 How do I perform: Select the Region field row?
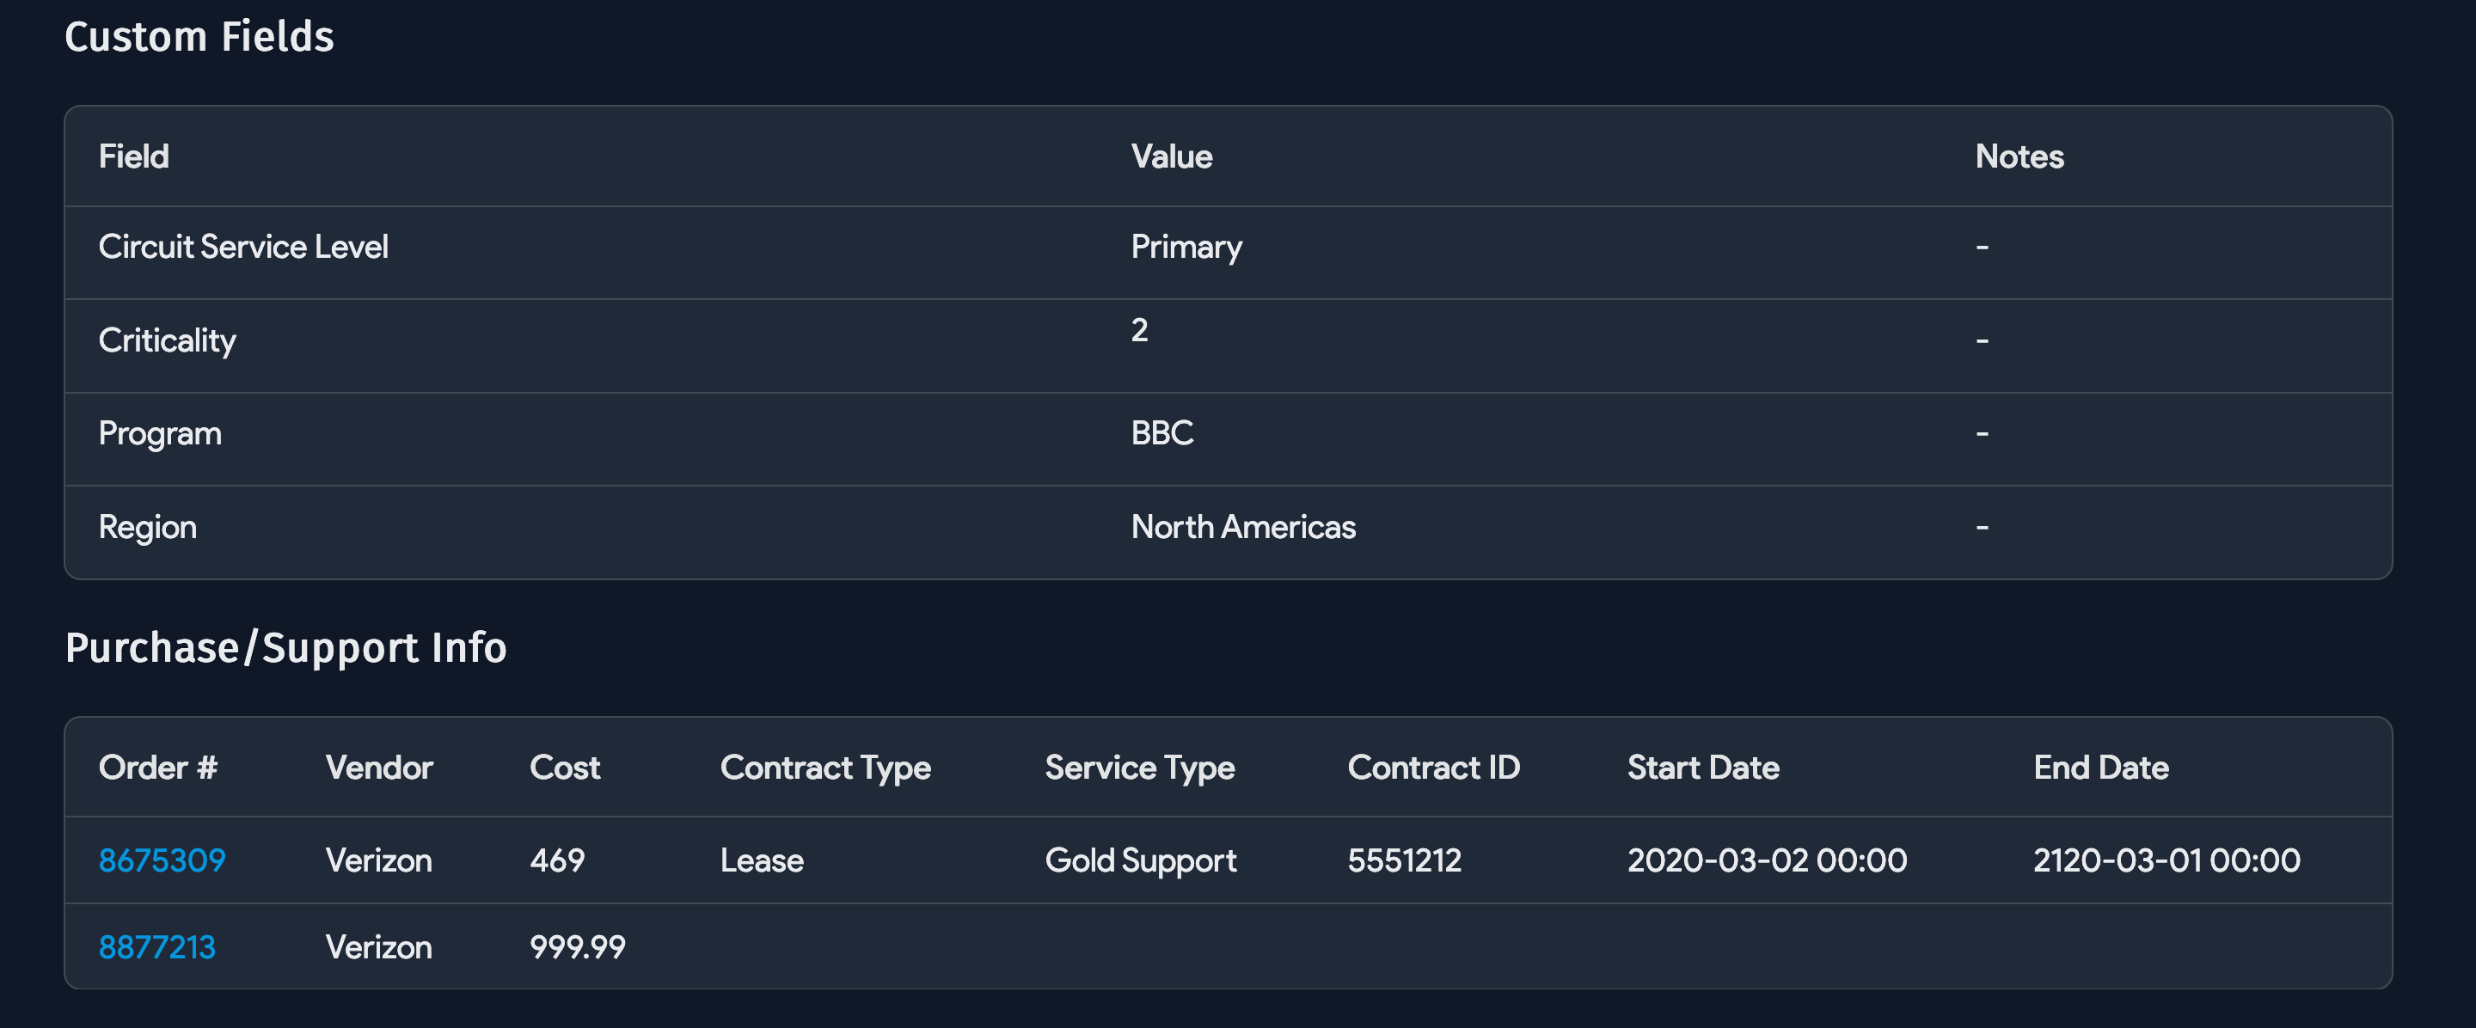click(149, 527)
